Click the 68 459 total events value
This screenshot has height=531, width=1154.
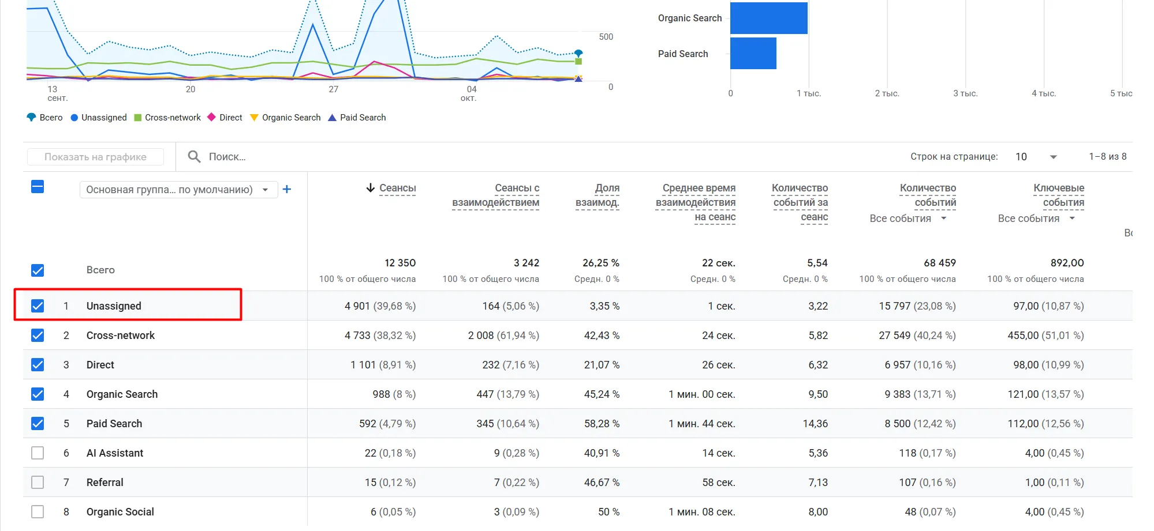click(940, 263)
